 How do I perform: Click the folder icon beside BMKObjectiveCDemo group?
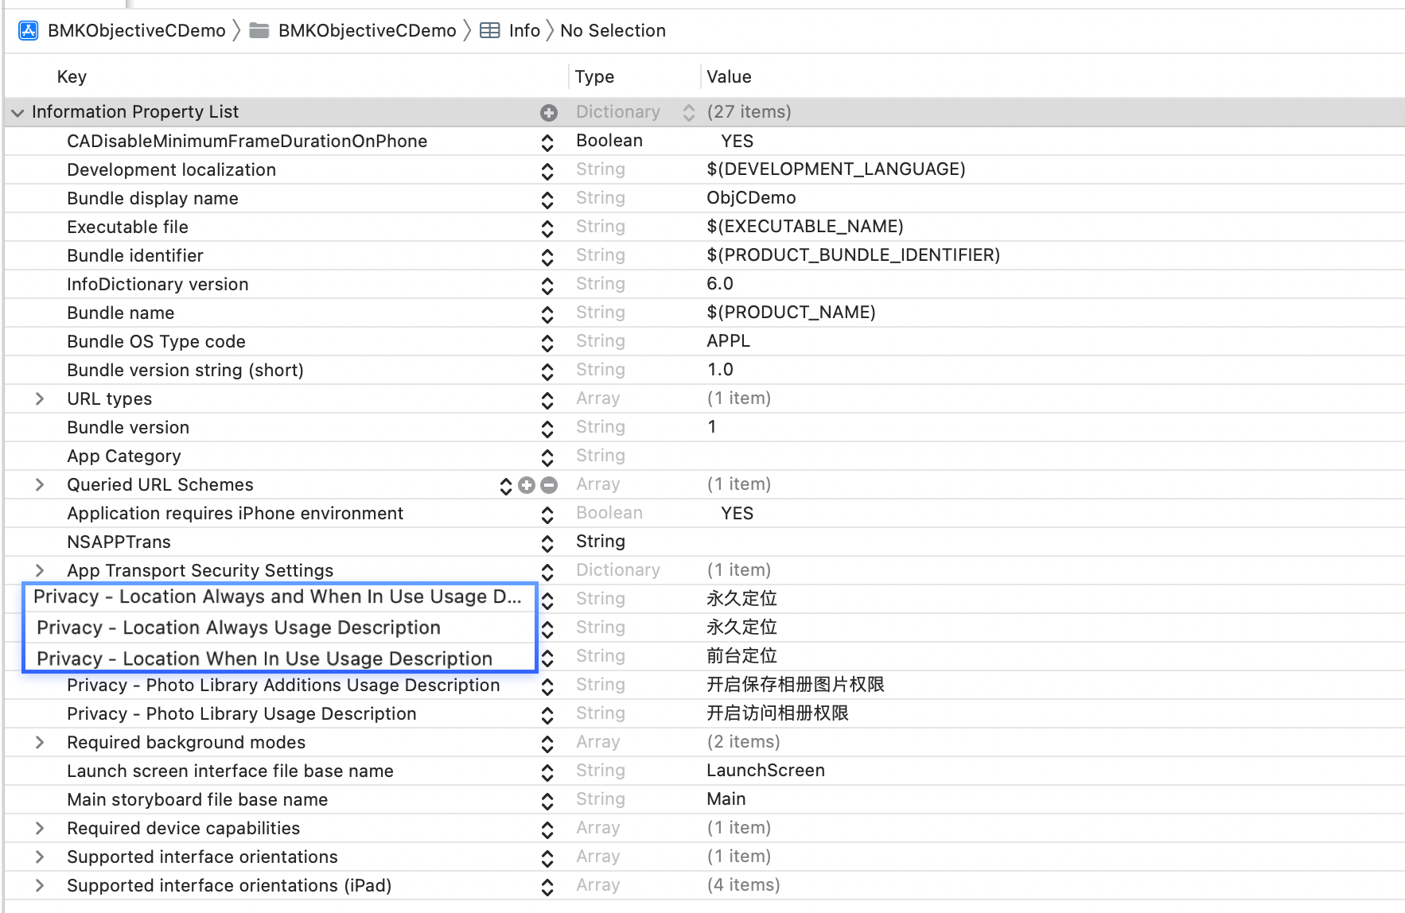(x=257, y=30)
